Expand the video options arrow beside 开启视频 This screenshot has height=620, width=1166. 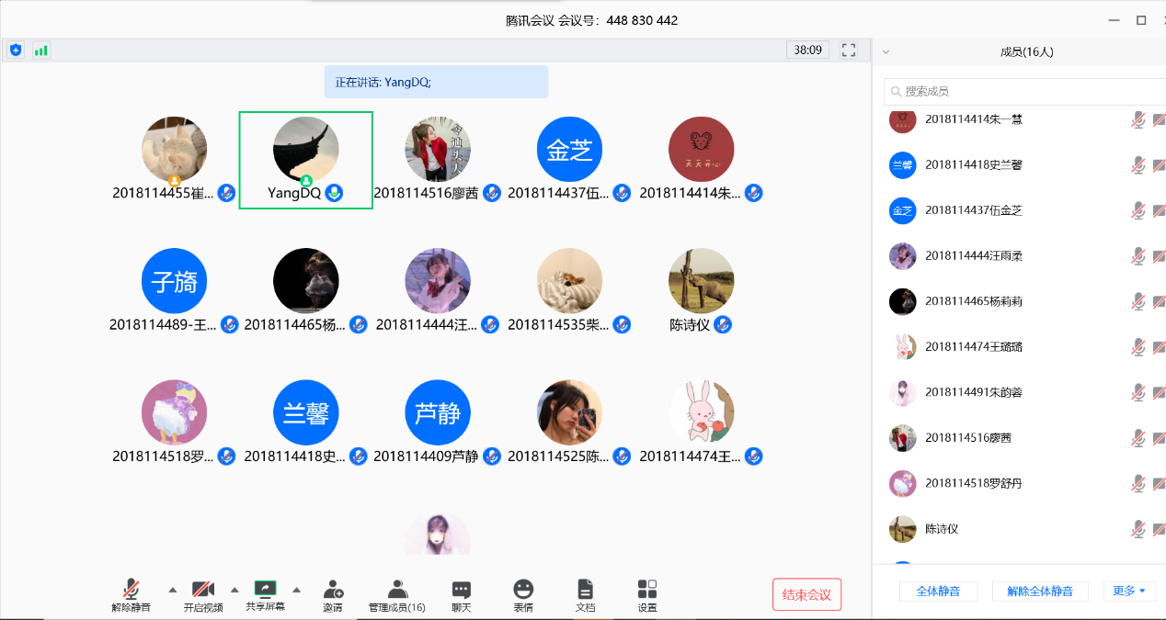pyautogui.click(x=234, y=589)
